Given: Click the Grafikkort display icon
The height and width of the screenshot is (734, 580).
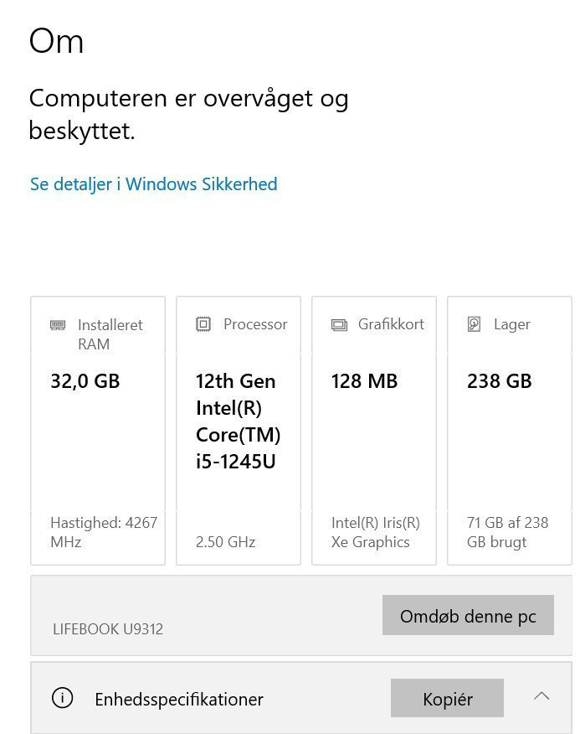Looking at the screenshot, I should coord(339,325).
